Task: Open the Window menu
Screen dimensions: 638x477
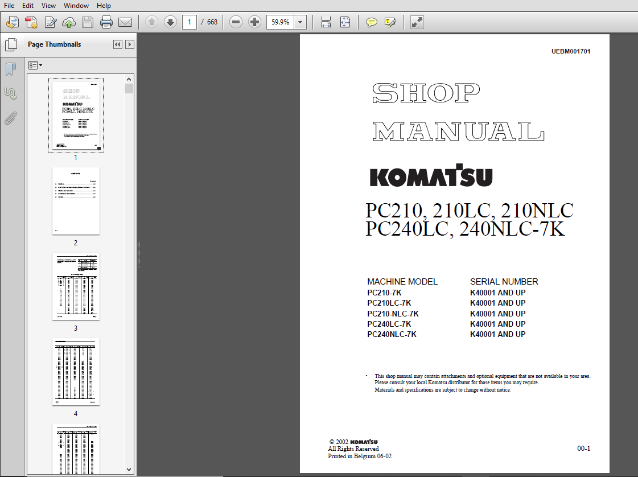Action: coord(76,5)
